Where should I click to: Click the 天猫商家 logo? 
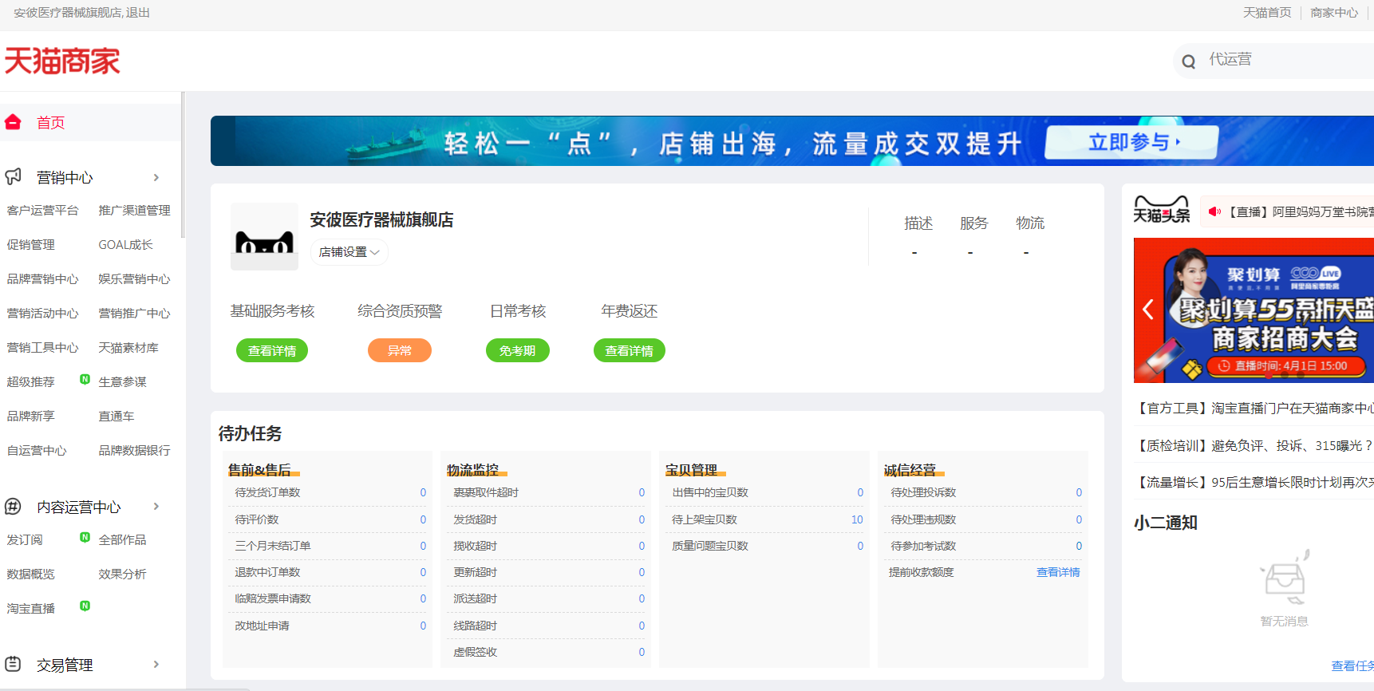(x=62, y=61)
